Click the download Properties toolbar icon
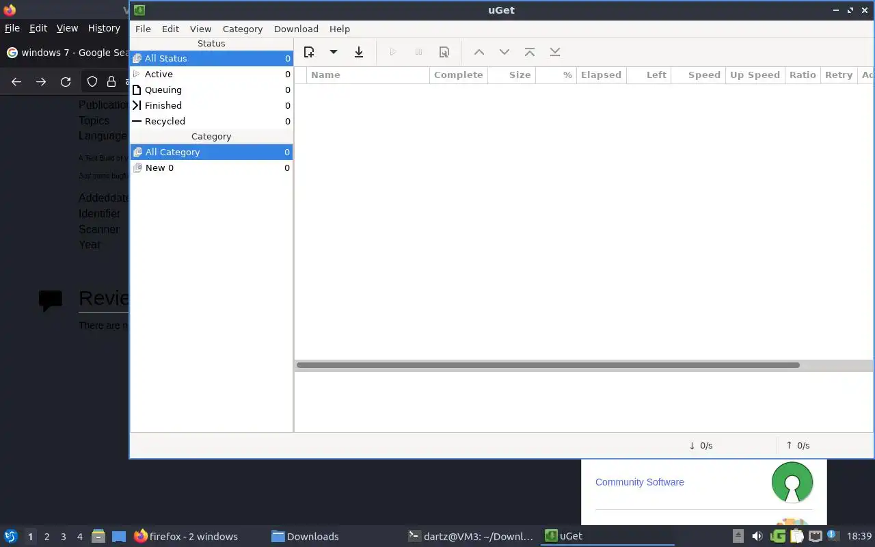Image resolution: width=875 pixels, height=547 pixels. point(444,52)
